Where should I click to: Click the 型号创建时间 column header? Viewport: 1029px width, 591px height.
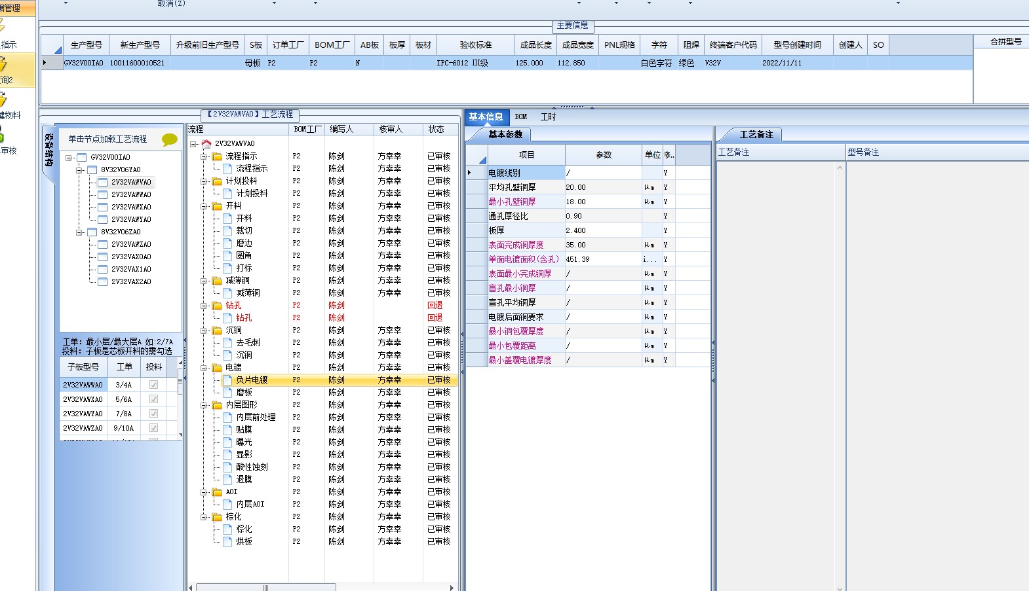pyautogui.click(x=797, y=45)
